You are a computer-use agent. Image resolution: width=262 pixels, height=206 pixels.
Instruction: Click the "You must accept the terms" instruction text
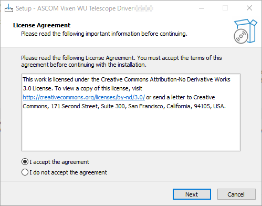coord(180,58)
